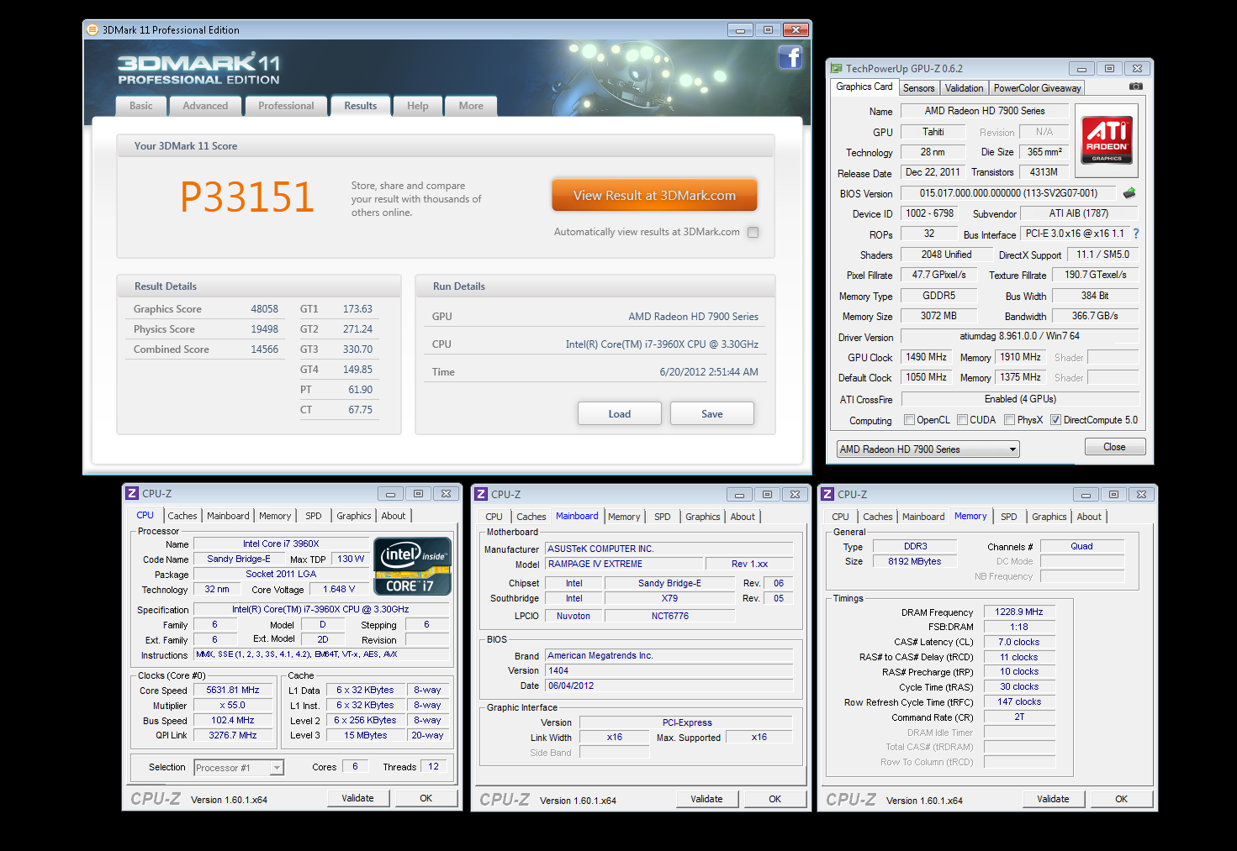Click the DRAM Frequency 1228.9 MHz field
The height and width of the screenshot is (851, 1237).
coord(1019,612)
